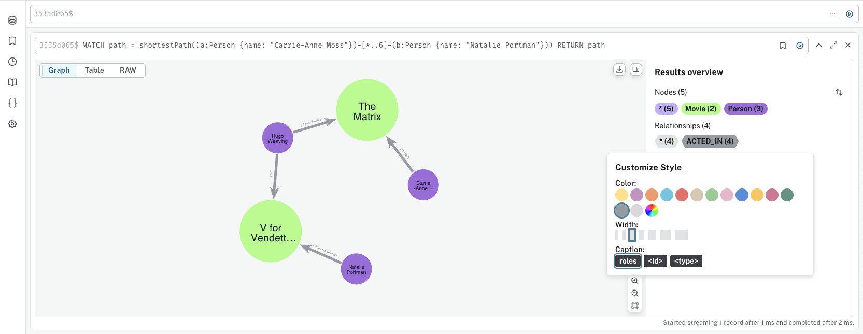Switch to the Table tab
The height and width of the screenshot is (334, 863).
pyautogui.click(x=94, y=70)
